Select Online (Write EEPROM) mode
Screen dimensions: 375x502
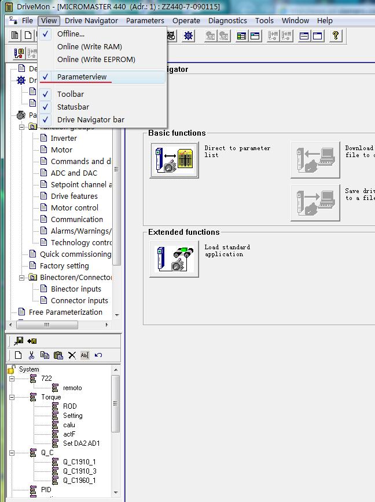click(102, 60)
